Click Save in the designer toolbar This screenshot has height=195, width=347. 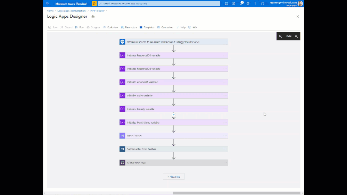(x=53, y=27)
